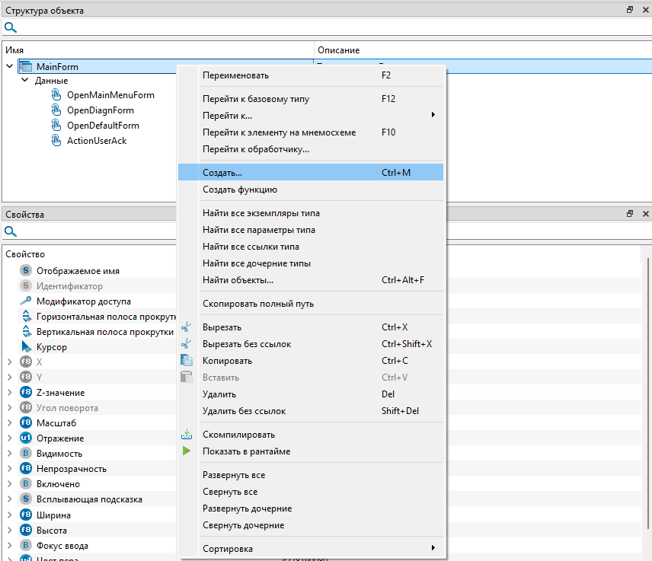This screenshot has height=561, width=652.
Task: Select Переименовать in the context menu
Action: [235, 75]
